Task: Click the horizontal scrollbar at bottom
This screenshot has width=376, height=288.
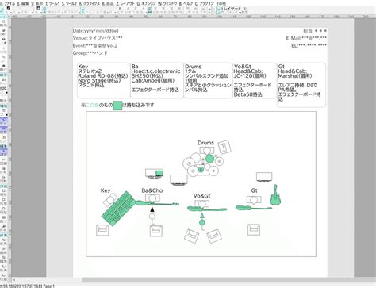Action: 228,280
